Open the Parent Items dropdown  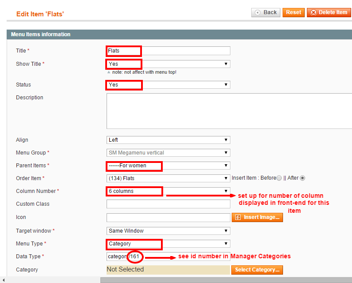[x=168, y=166]
